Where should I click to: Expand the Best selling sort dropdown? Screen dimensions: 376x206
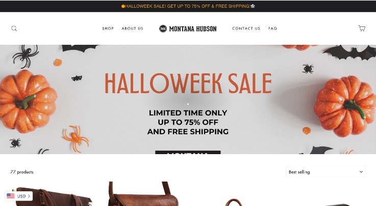pos(325,172)
